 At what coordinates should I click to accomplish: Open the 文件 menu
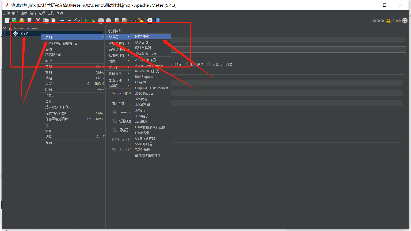coord(6,13)
